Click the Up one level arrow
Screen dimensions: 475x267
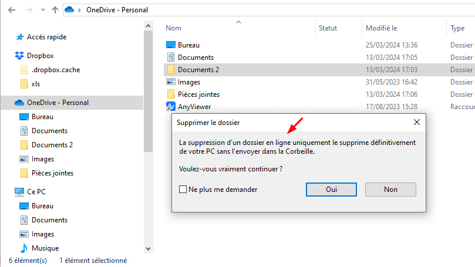tap(55, 9)
